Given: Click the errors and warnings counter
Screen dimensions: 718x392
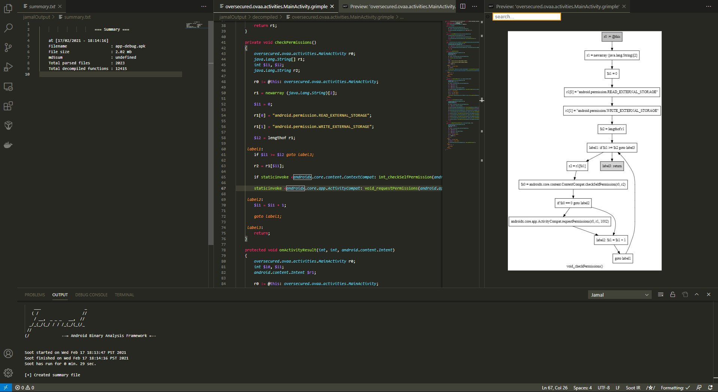Looking at the screenshot, I should [x=25, y=388].
